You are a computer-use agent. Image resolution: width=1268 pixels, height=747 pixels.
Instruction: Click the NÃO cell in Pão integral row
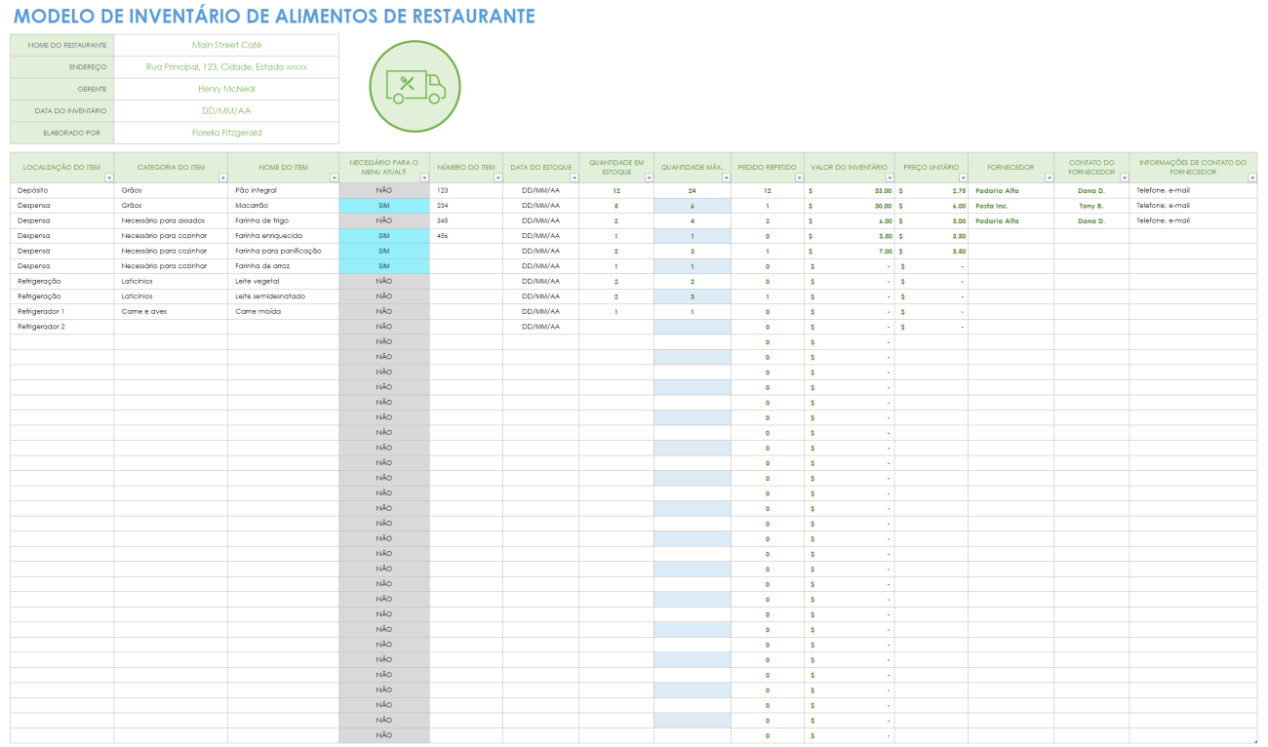coord(384,190)
